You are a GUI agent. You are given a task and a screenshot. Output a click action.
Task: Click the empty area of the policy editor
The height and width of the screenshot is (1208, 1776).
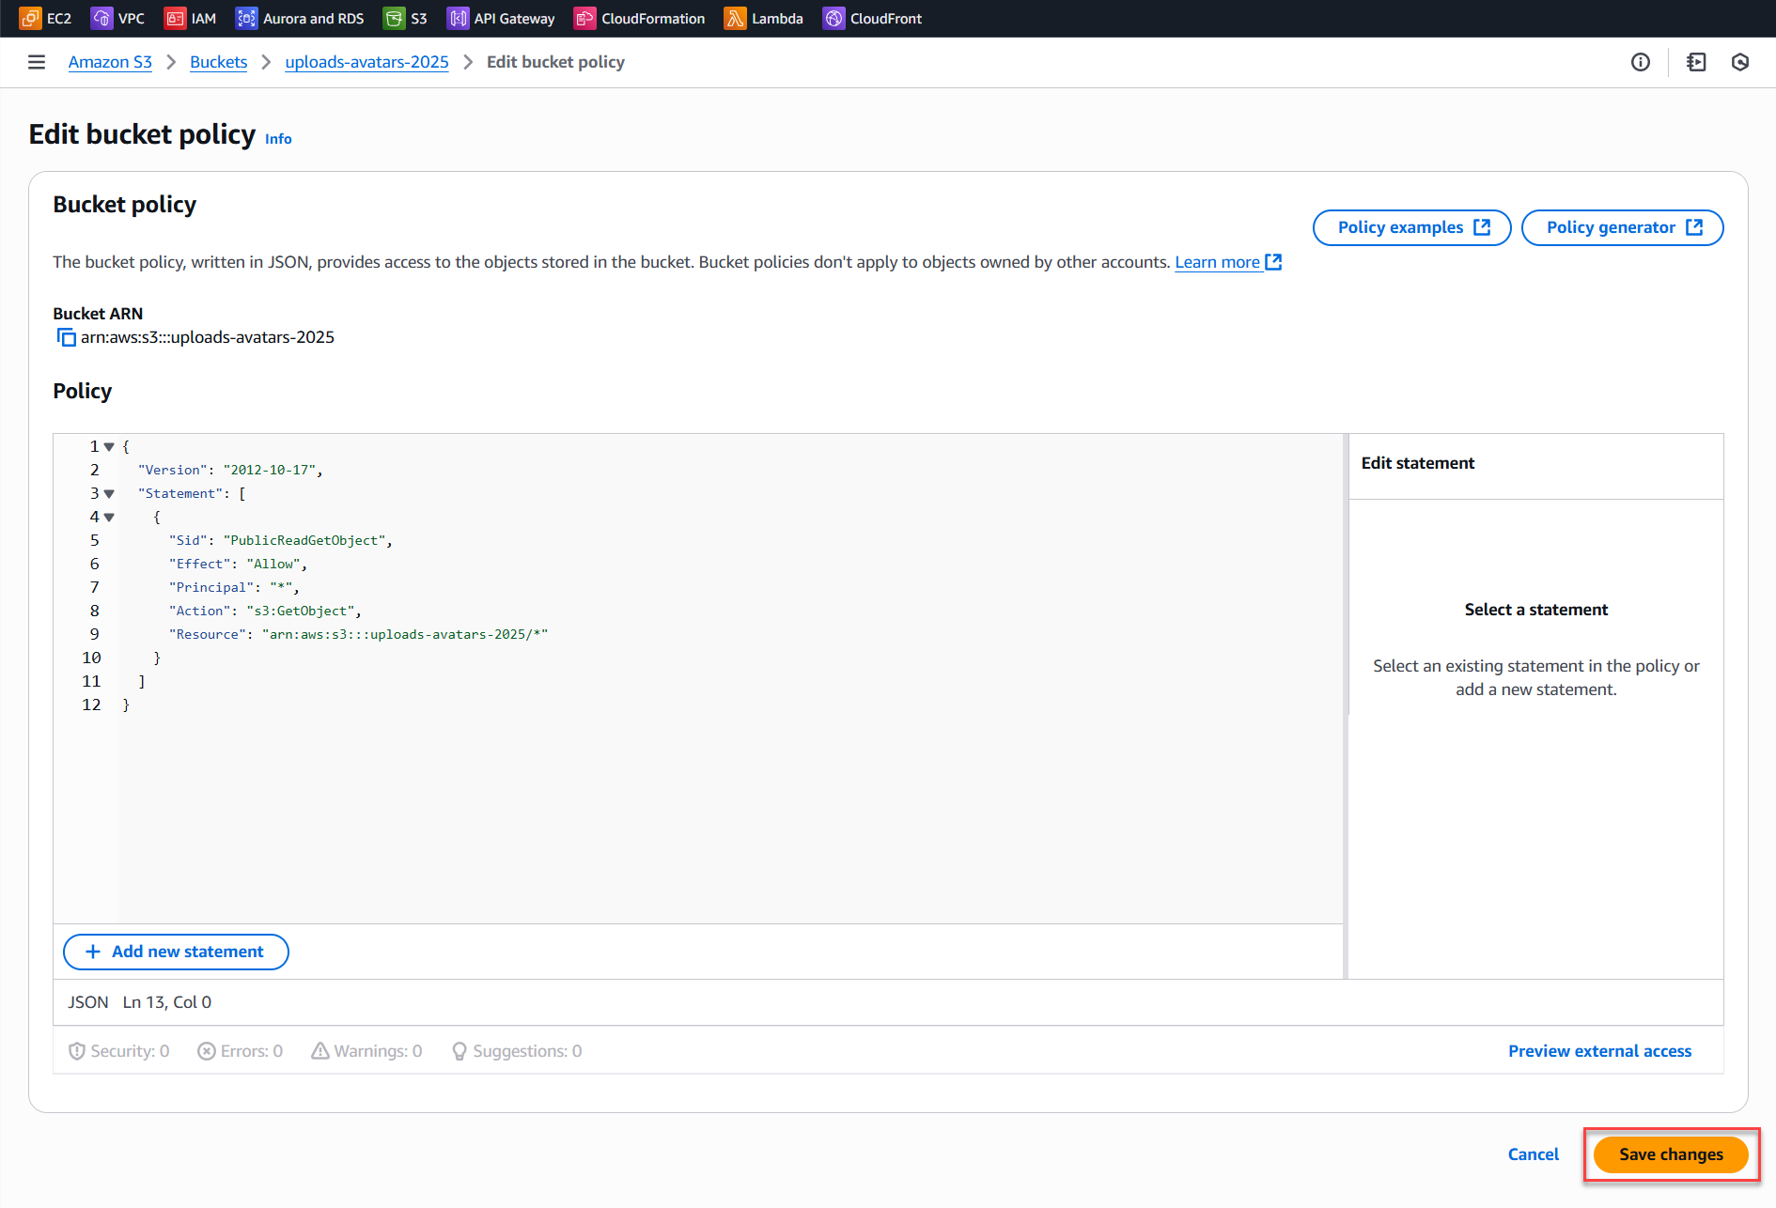click(730, 817)
